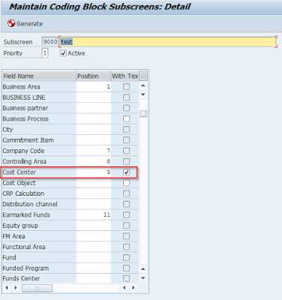The height and width of the screenshot is (300, 282).
Task: Click the bottom scroll-down arrow near Funds Center
Action: pyautogui.click(x=143, y=278)
